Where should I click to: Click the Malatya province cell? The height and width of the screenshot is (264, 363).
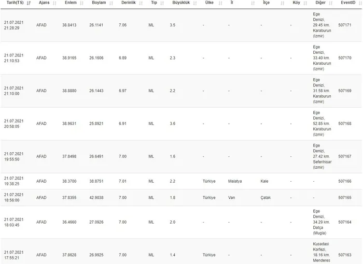pyautogui.click(x=235, y=181)
